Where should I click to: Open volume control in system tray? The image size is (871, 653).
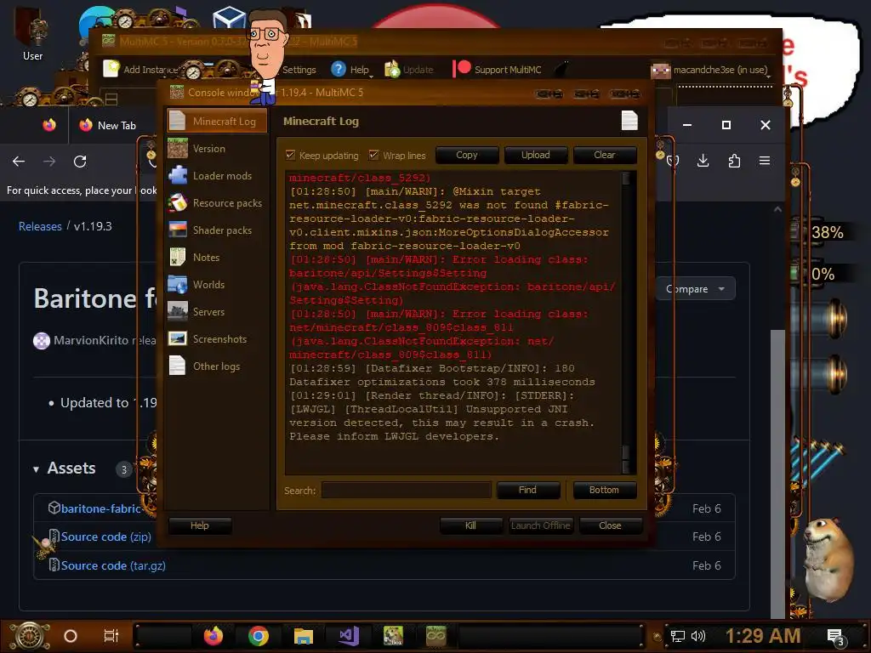697,636
